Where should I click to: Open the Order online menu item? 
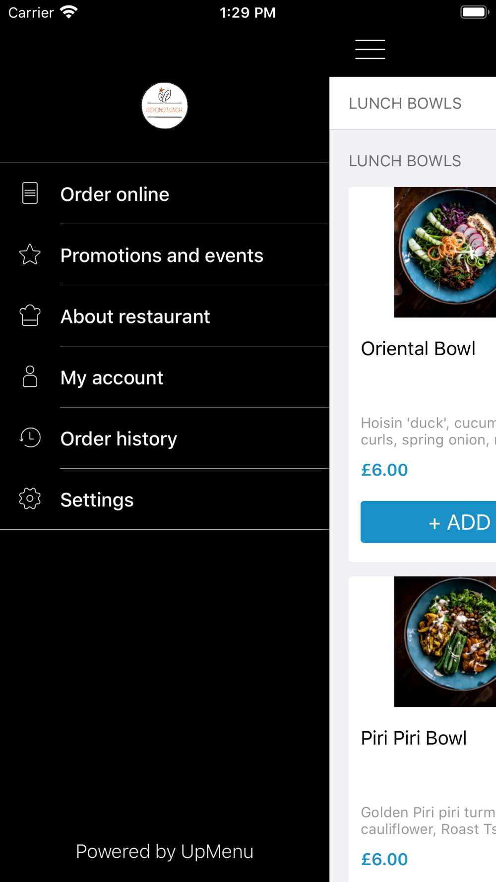[x=115, y=194]
